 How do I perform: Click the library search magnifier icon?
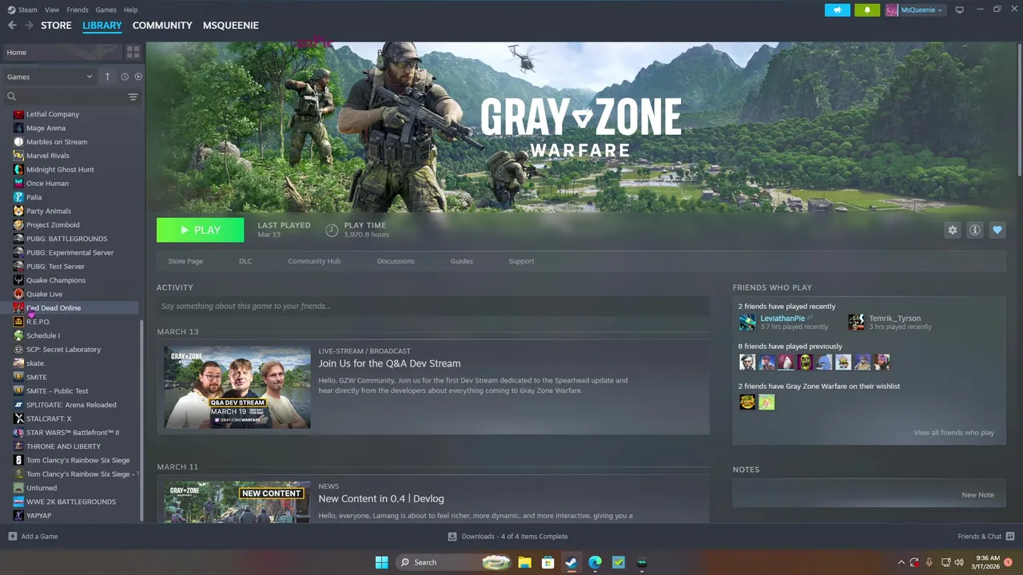(12, 97)
